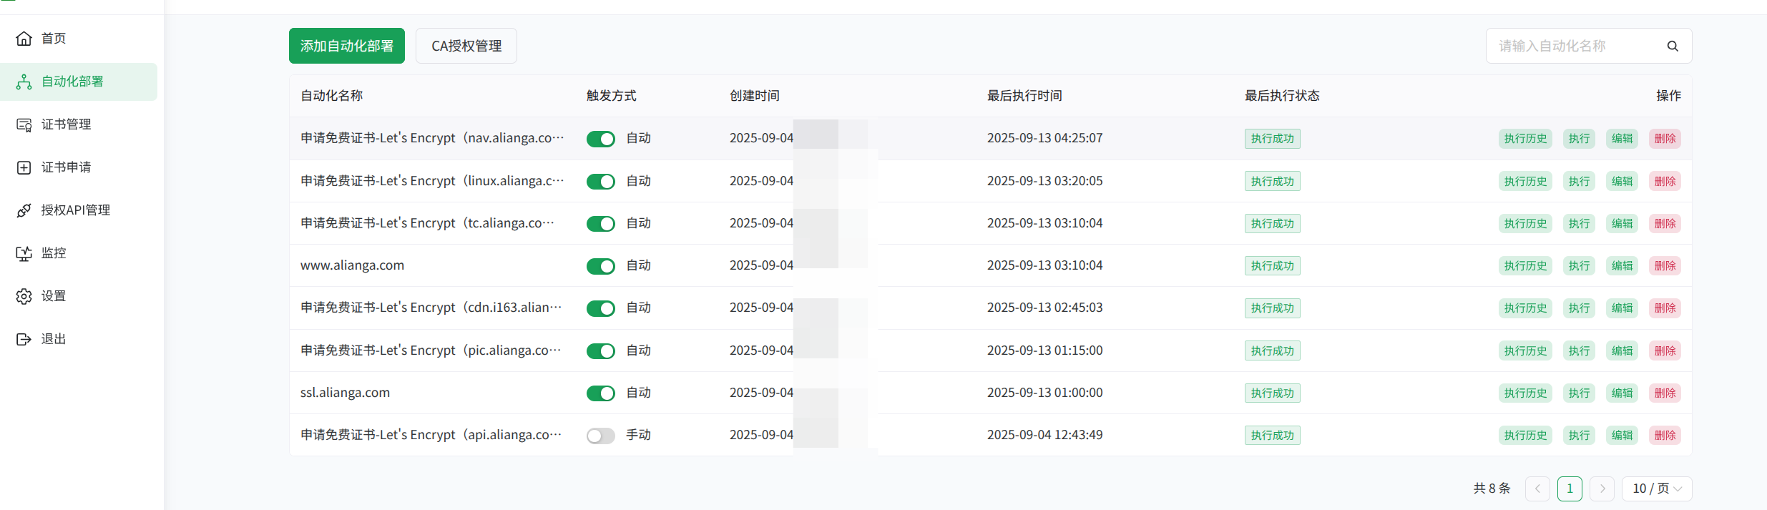Click the search magnifier icon
This screenshot has height=510, width=1767.
(x=1672, y=46)
